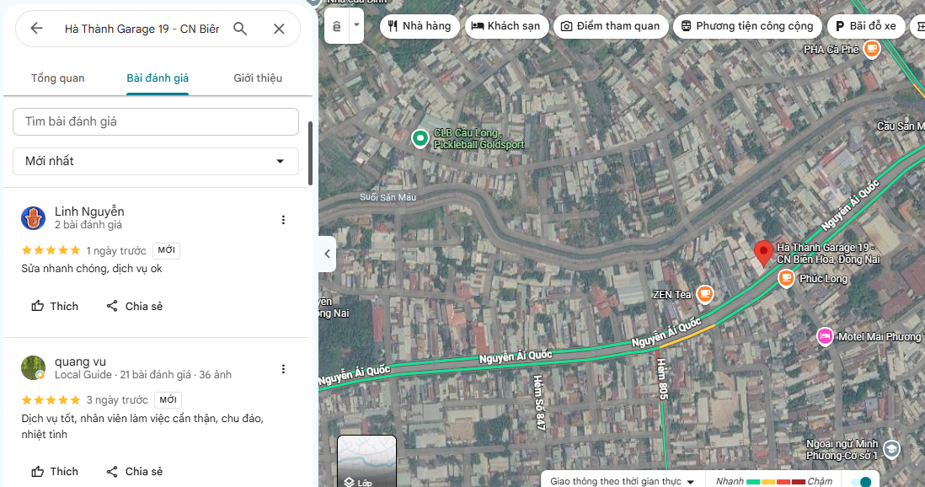The height and width of the screenshot is (487, 925).
Task: Open Giao thông theo thời gian thực dropdown
Action: pos(623,481)
